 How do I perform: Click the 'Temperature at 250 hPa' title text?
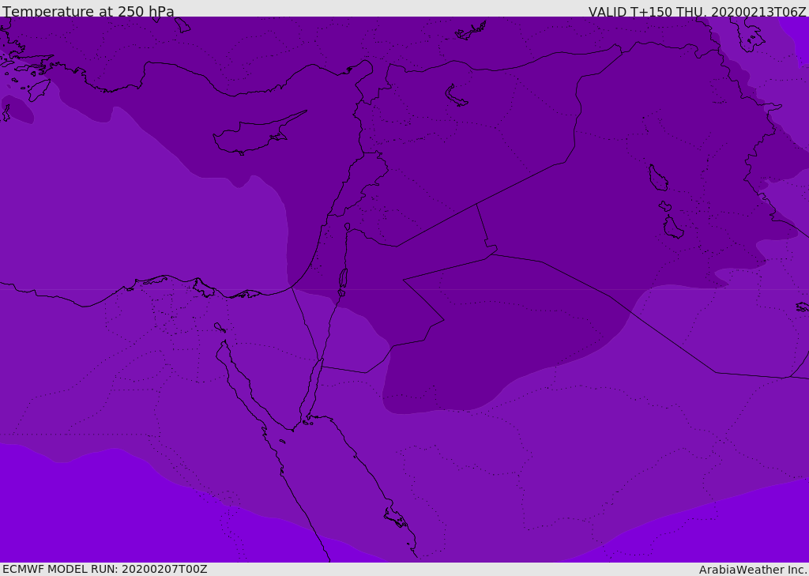(x=88, y=11)
